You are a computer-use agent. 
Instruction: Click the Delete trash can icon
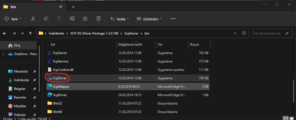point(98,19)
